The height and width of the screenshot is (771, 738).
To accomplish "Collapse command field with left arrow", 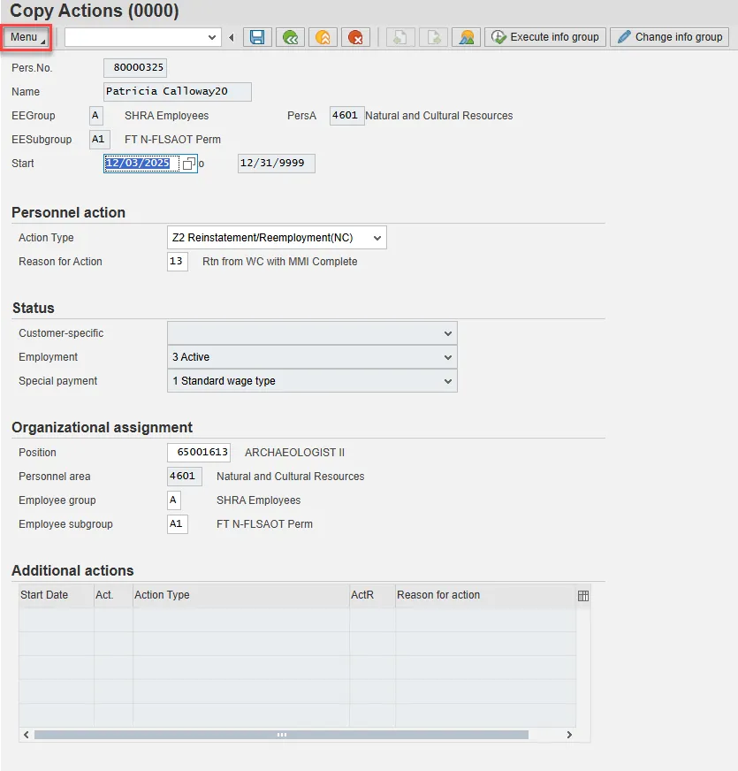I will (x=231, y=37).
